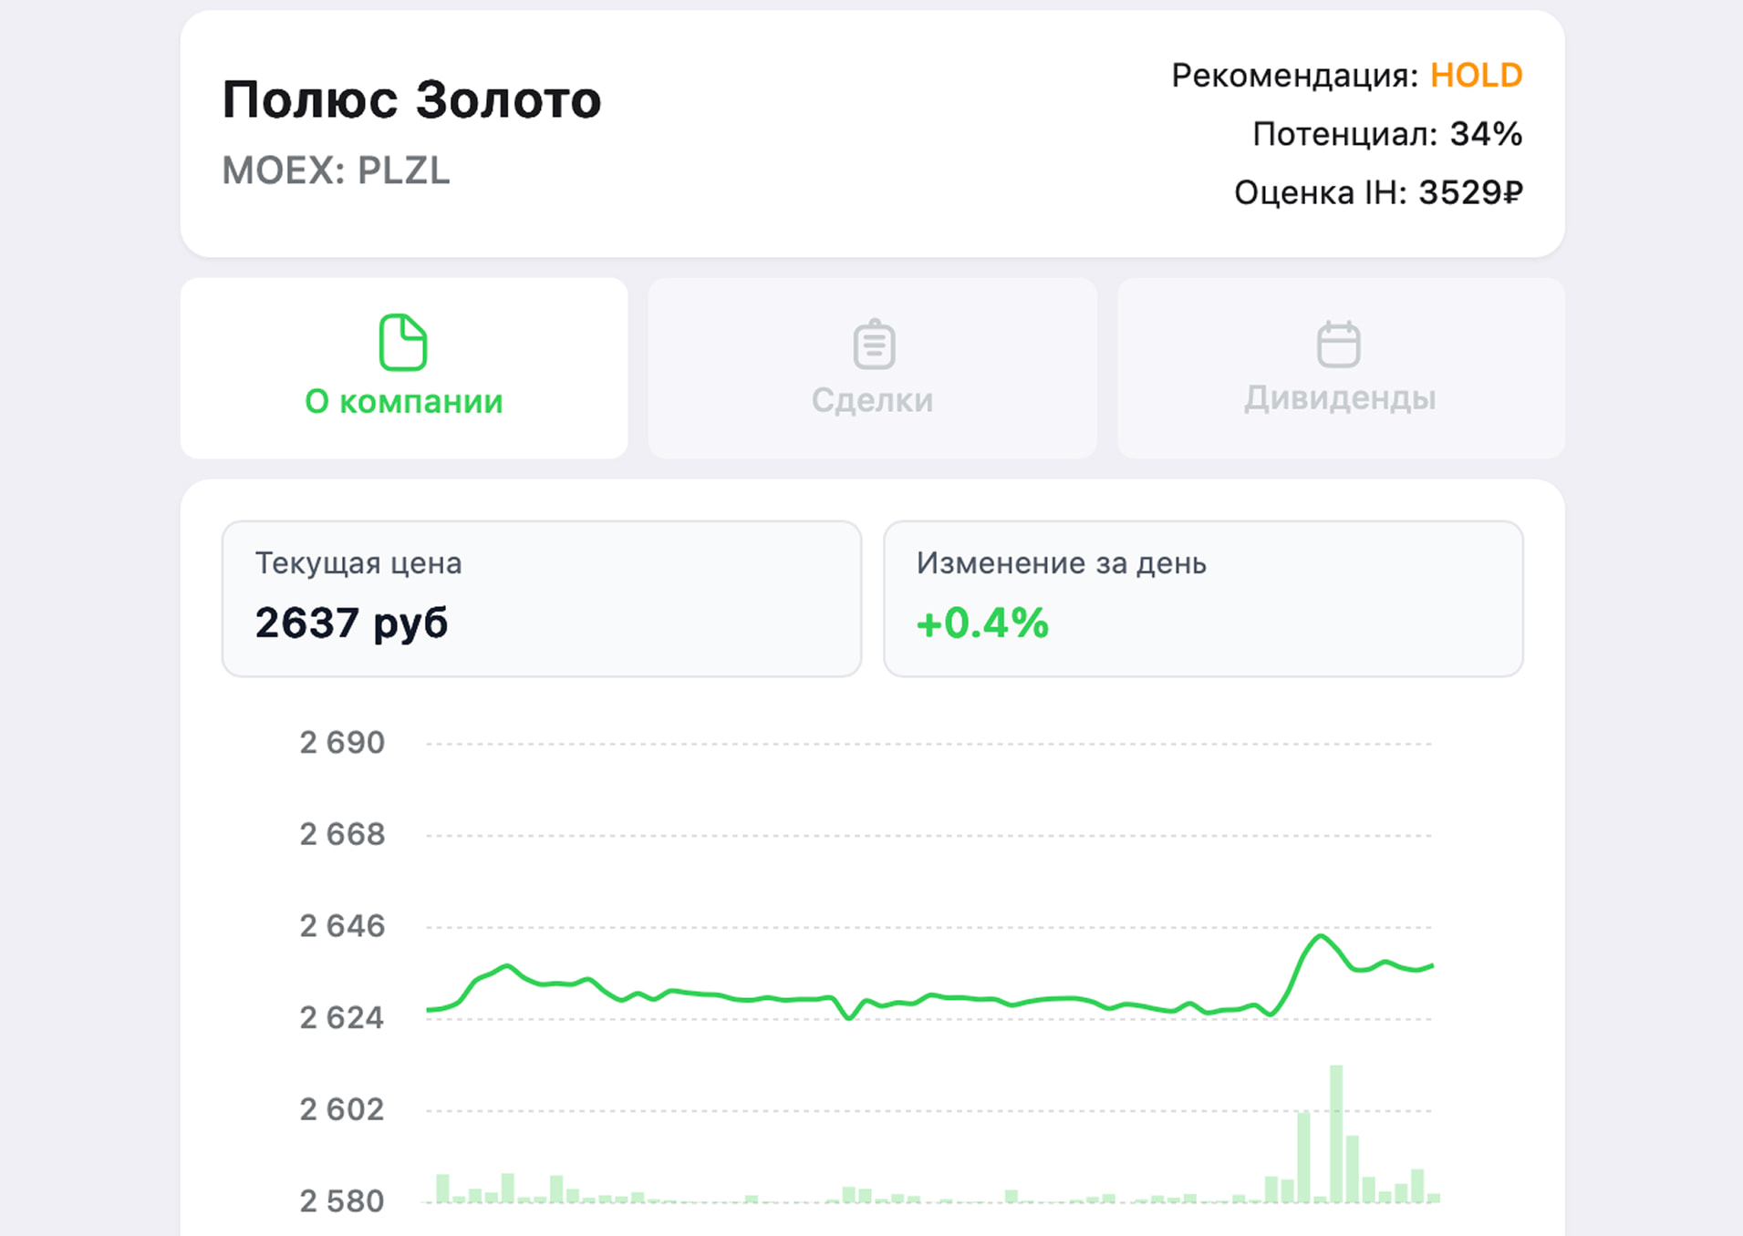Click the Полюс Золото company name
Screen dimensions: 1743x1236
tap(412, 100)
